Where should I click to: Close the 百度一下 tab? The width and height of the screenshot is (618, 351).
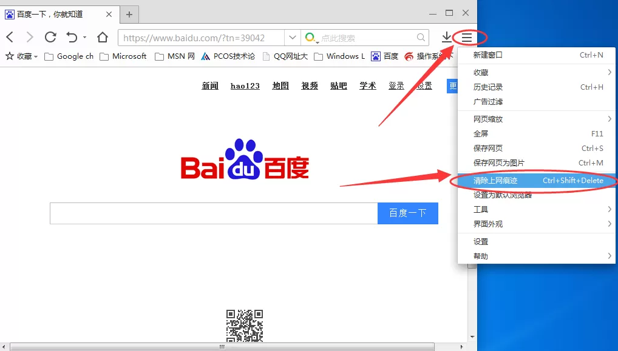point(109,15)
